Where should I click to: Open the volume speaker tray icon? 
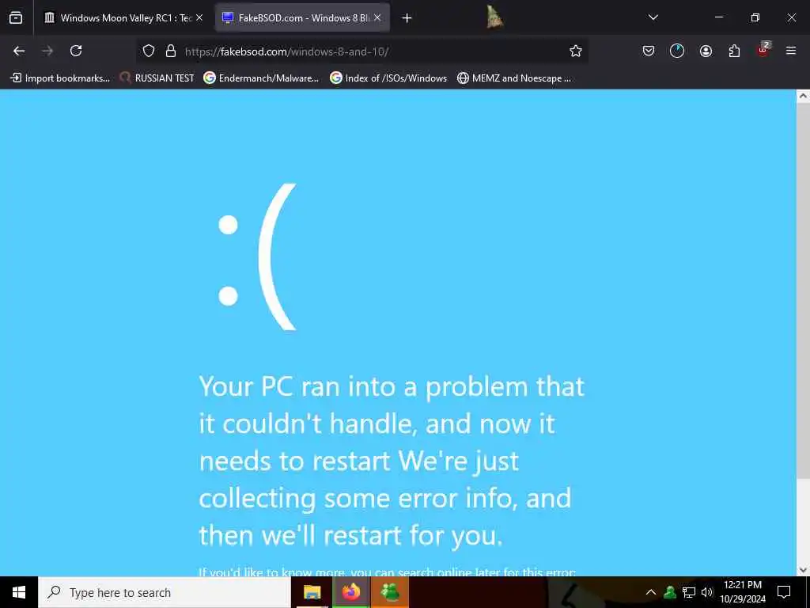(706, 592)
